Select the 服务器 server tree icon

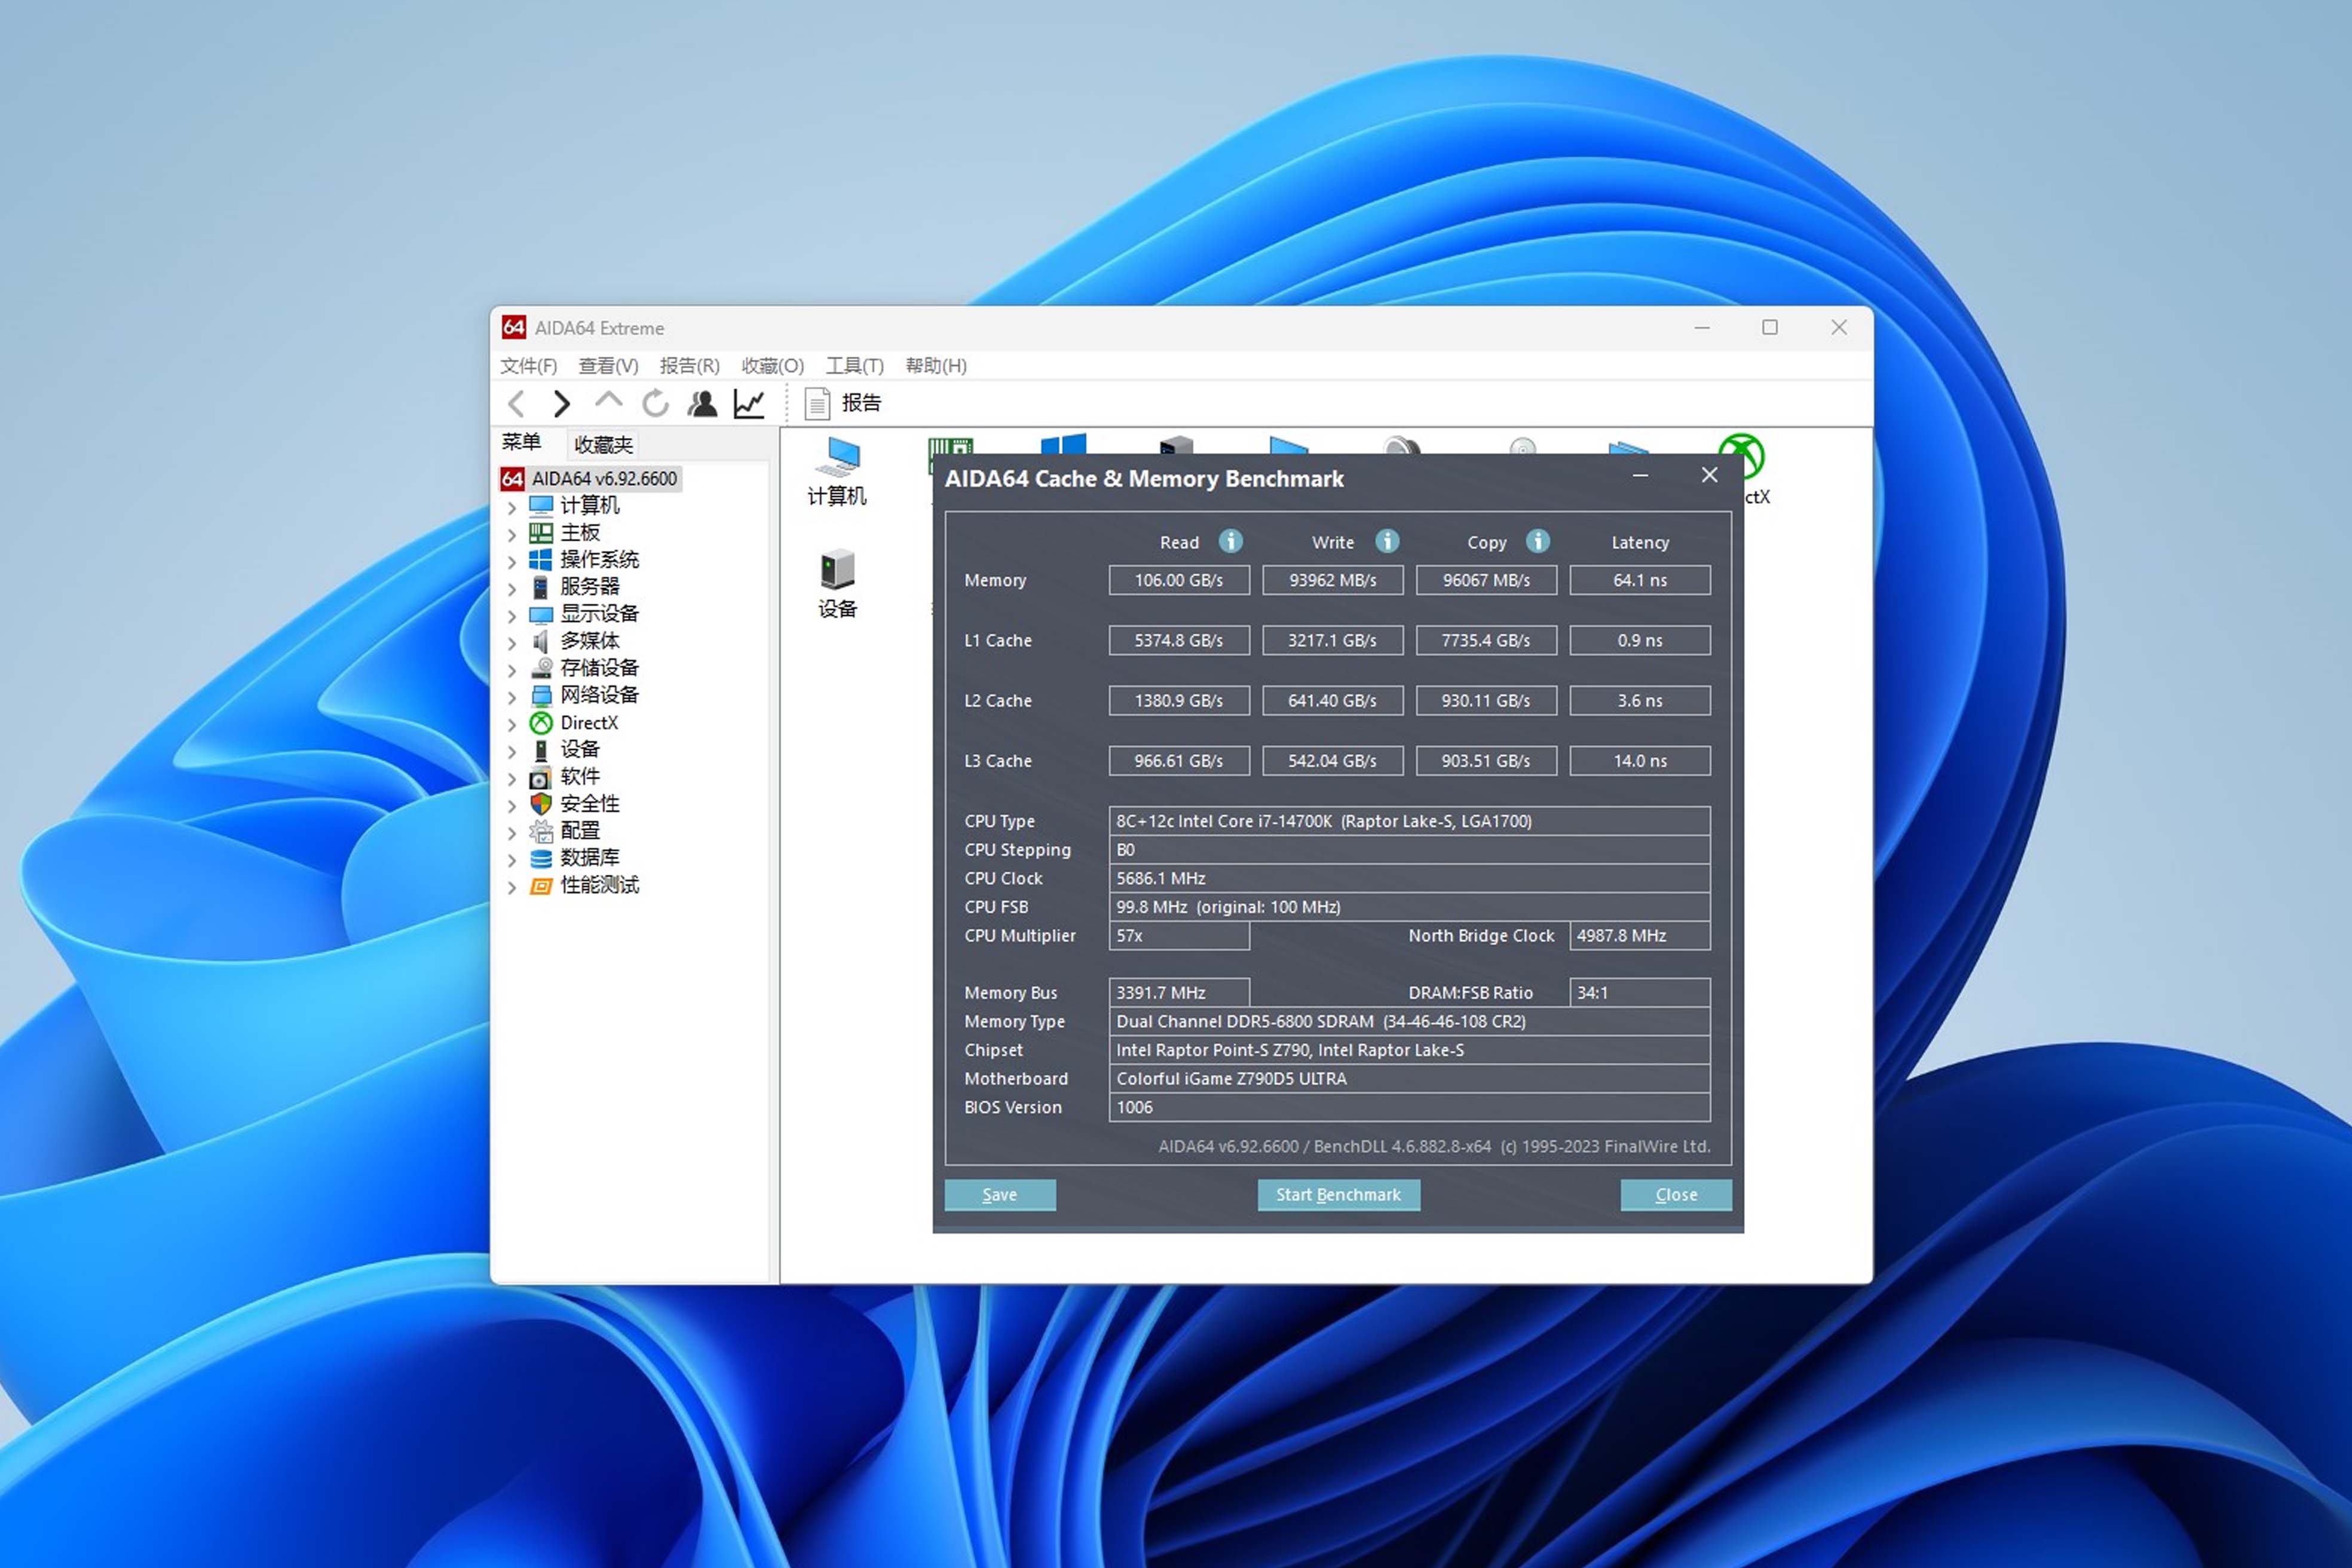click(541, 586)
